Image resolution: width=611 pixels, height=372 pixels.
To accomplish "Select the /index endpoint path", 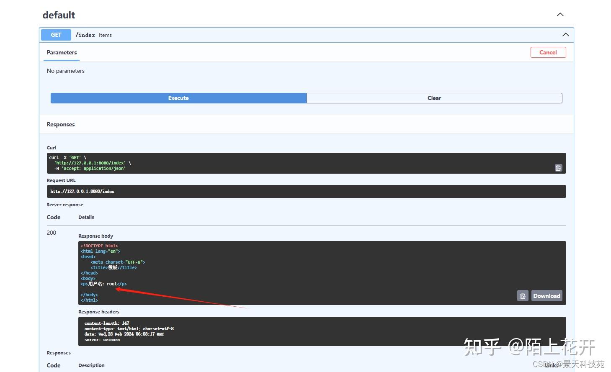I will coord(85,35).
